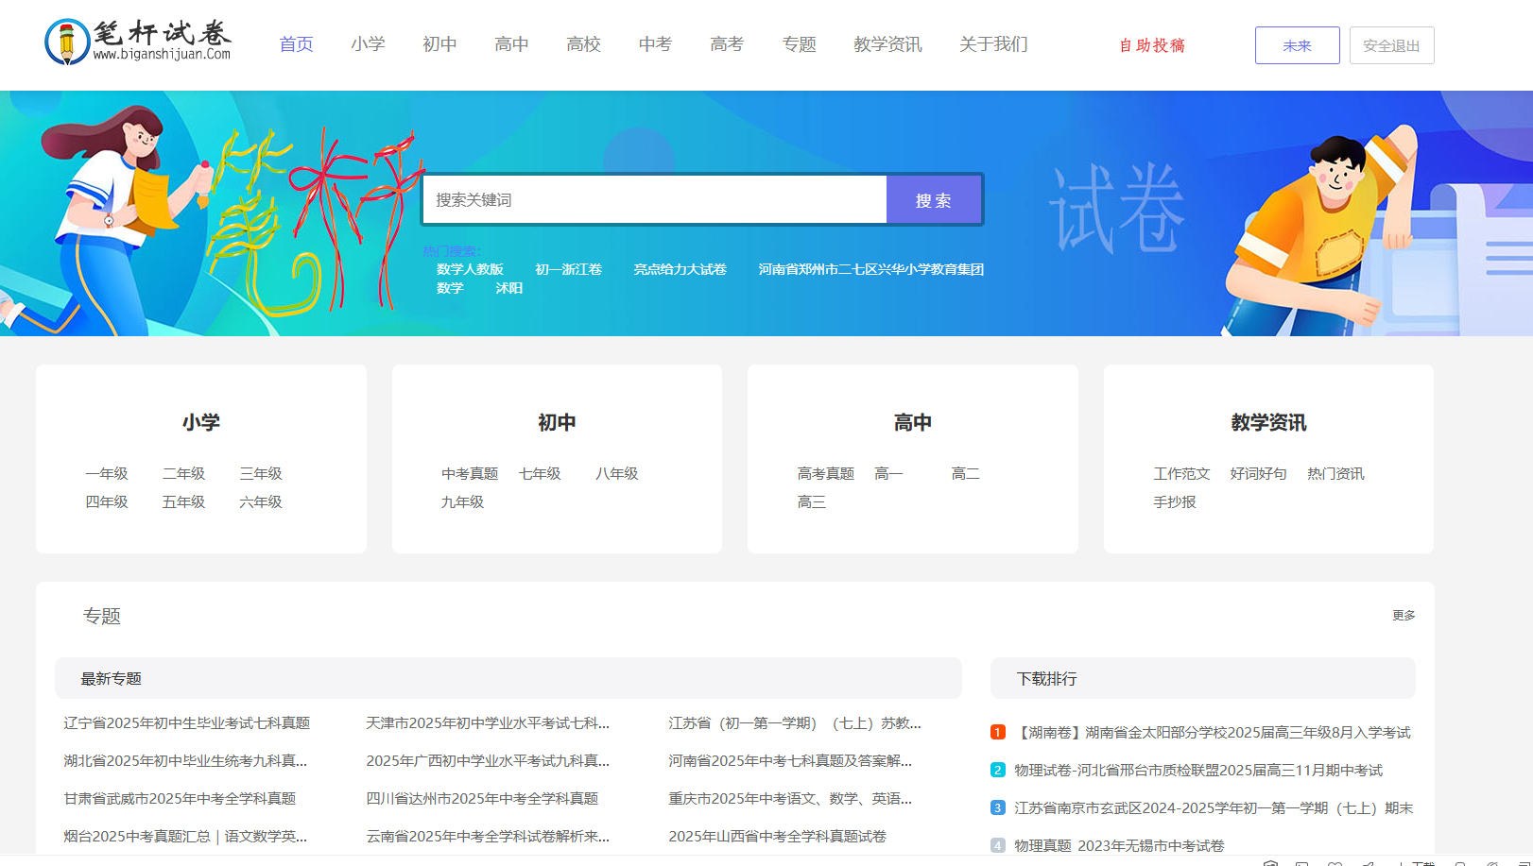Select hot search 河南省郑州市二七区兴华小学教育集团
Viewport: 1533px width, 866px height.
coord(870,269)
